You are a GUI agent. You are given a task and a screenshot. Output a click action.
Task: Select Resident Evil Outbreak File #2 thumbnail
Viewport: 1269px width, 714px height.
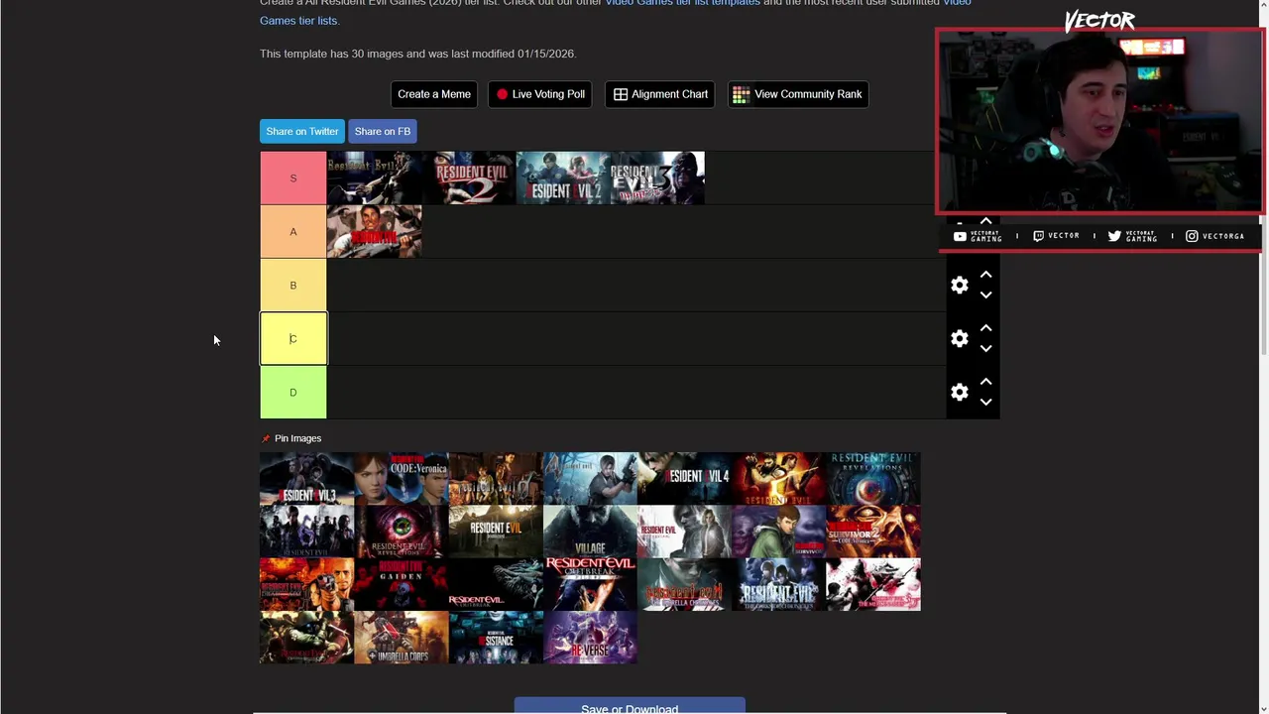click(590, 584)
